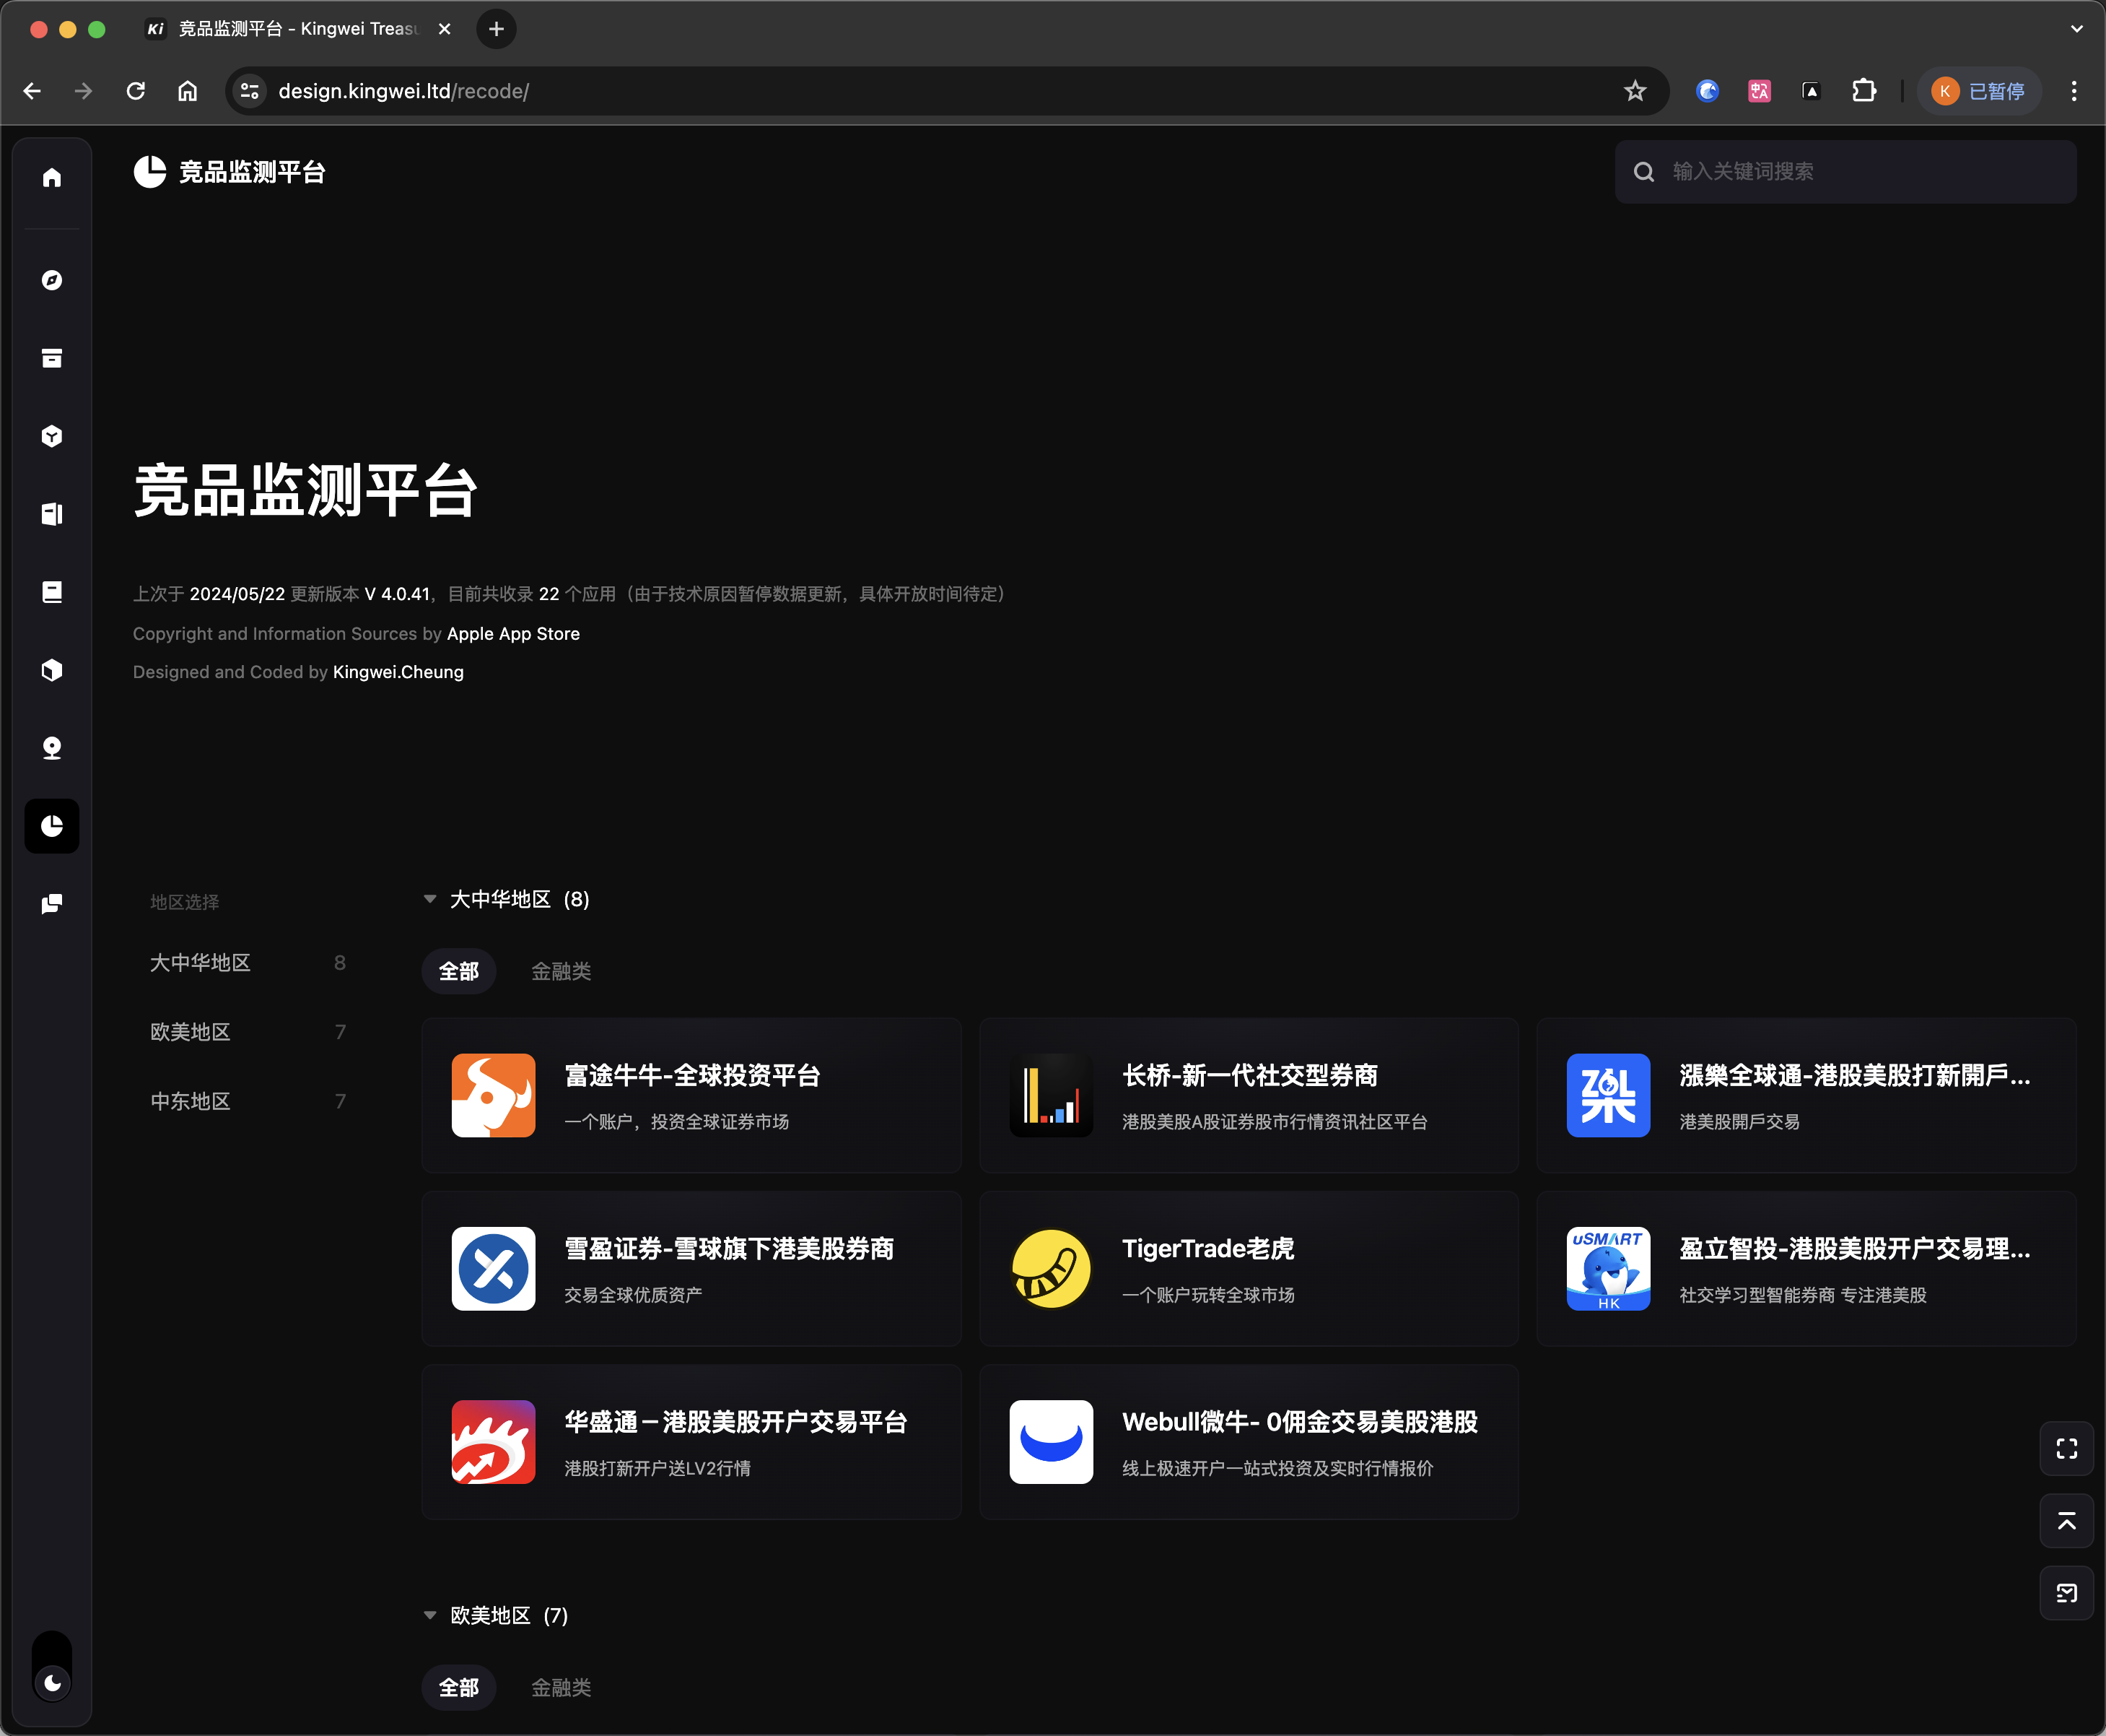Click the scroll-to-top arrow button

pyautogui.click(x=2066, y=1521)
